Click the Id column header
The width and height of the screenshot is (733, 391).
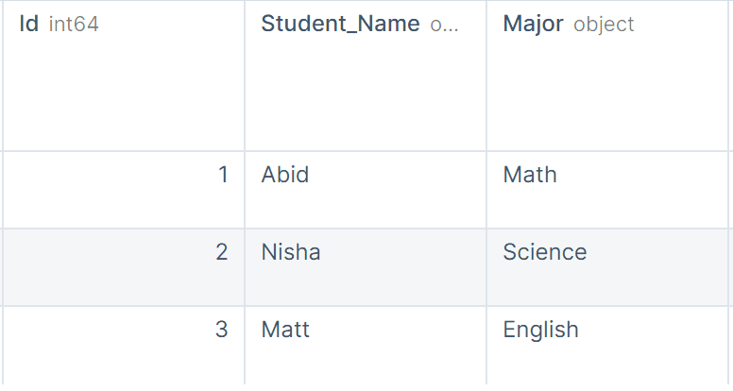click(x=124, y=76)
